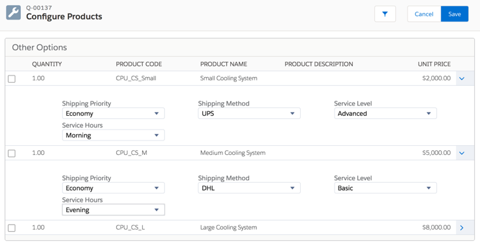Click the Medium Cooling System product name

[233, 153]
